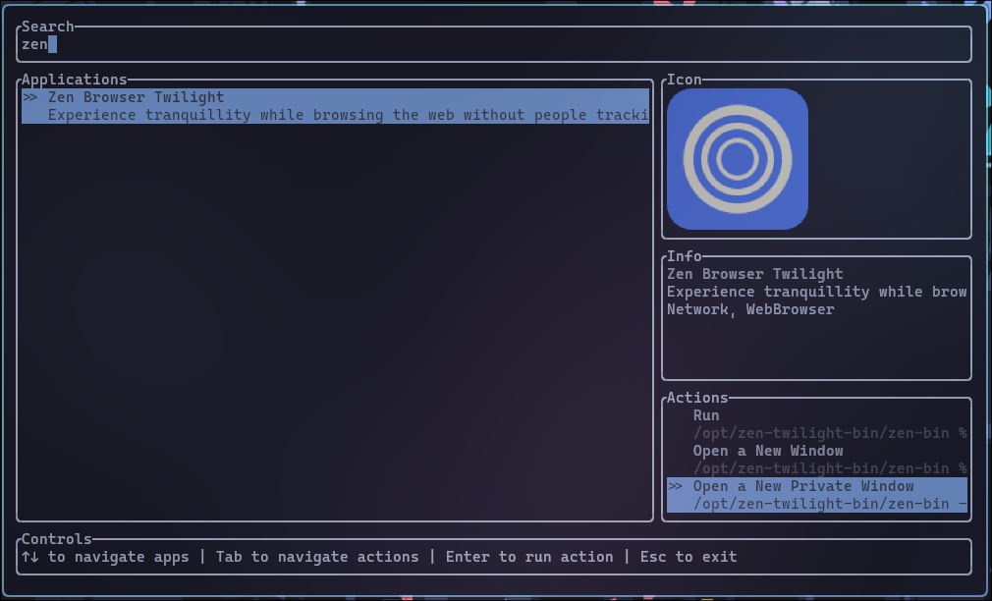Click the Zen Browser Twilight name in Info

(x=754, y=274)
